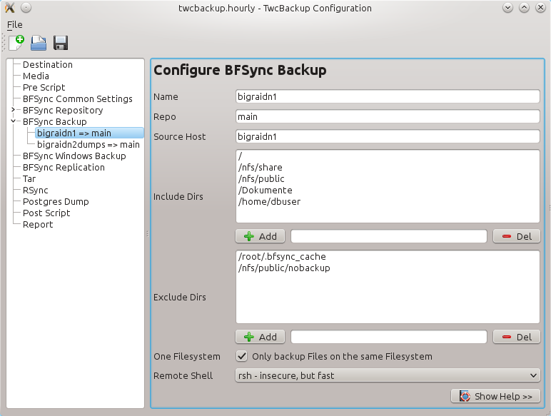This screenshot has height=416, width=551.
Task: Click Add button for Exclude Dirs
Action: pos(260,337)
